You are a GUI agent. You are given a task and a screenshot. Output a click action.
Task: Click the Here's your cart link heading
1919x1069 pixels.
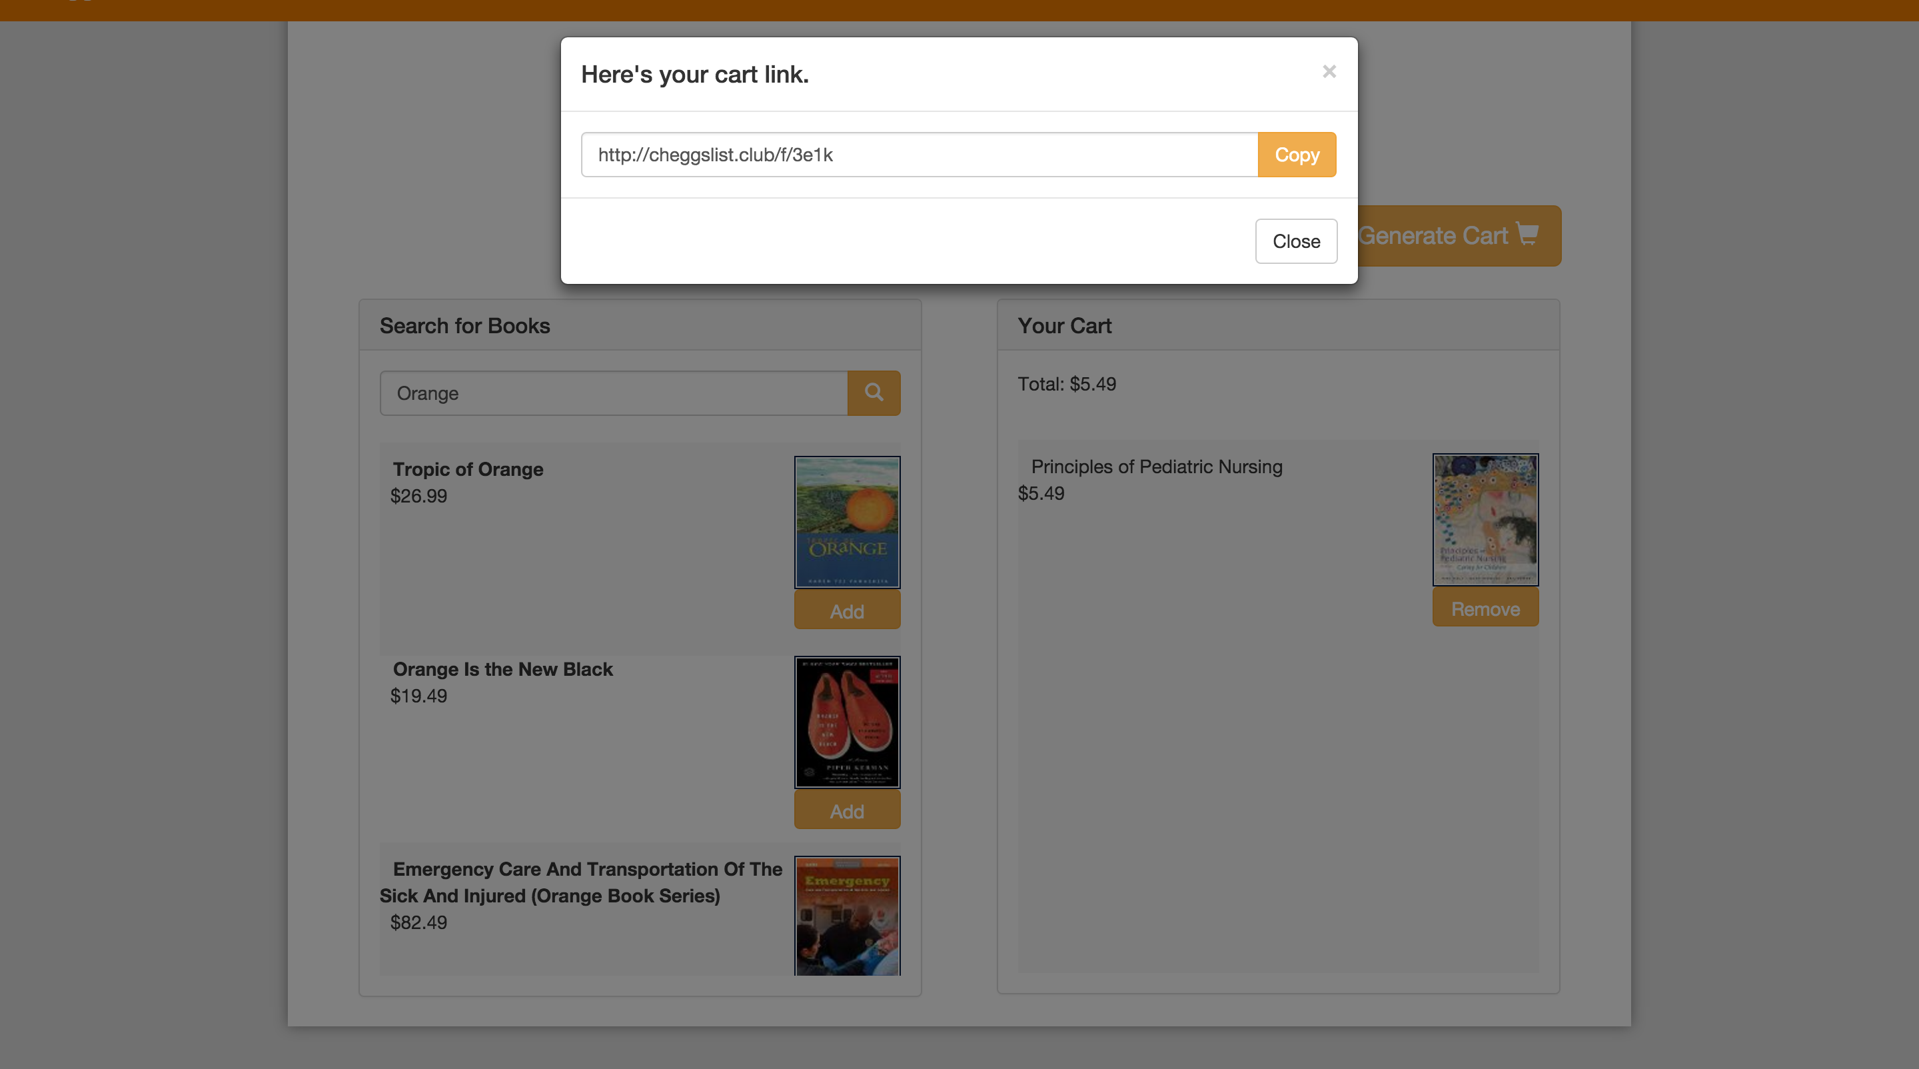694,75
